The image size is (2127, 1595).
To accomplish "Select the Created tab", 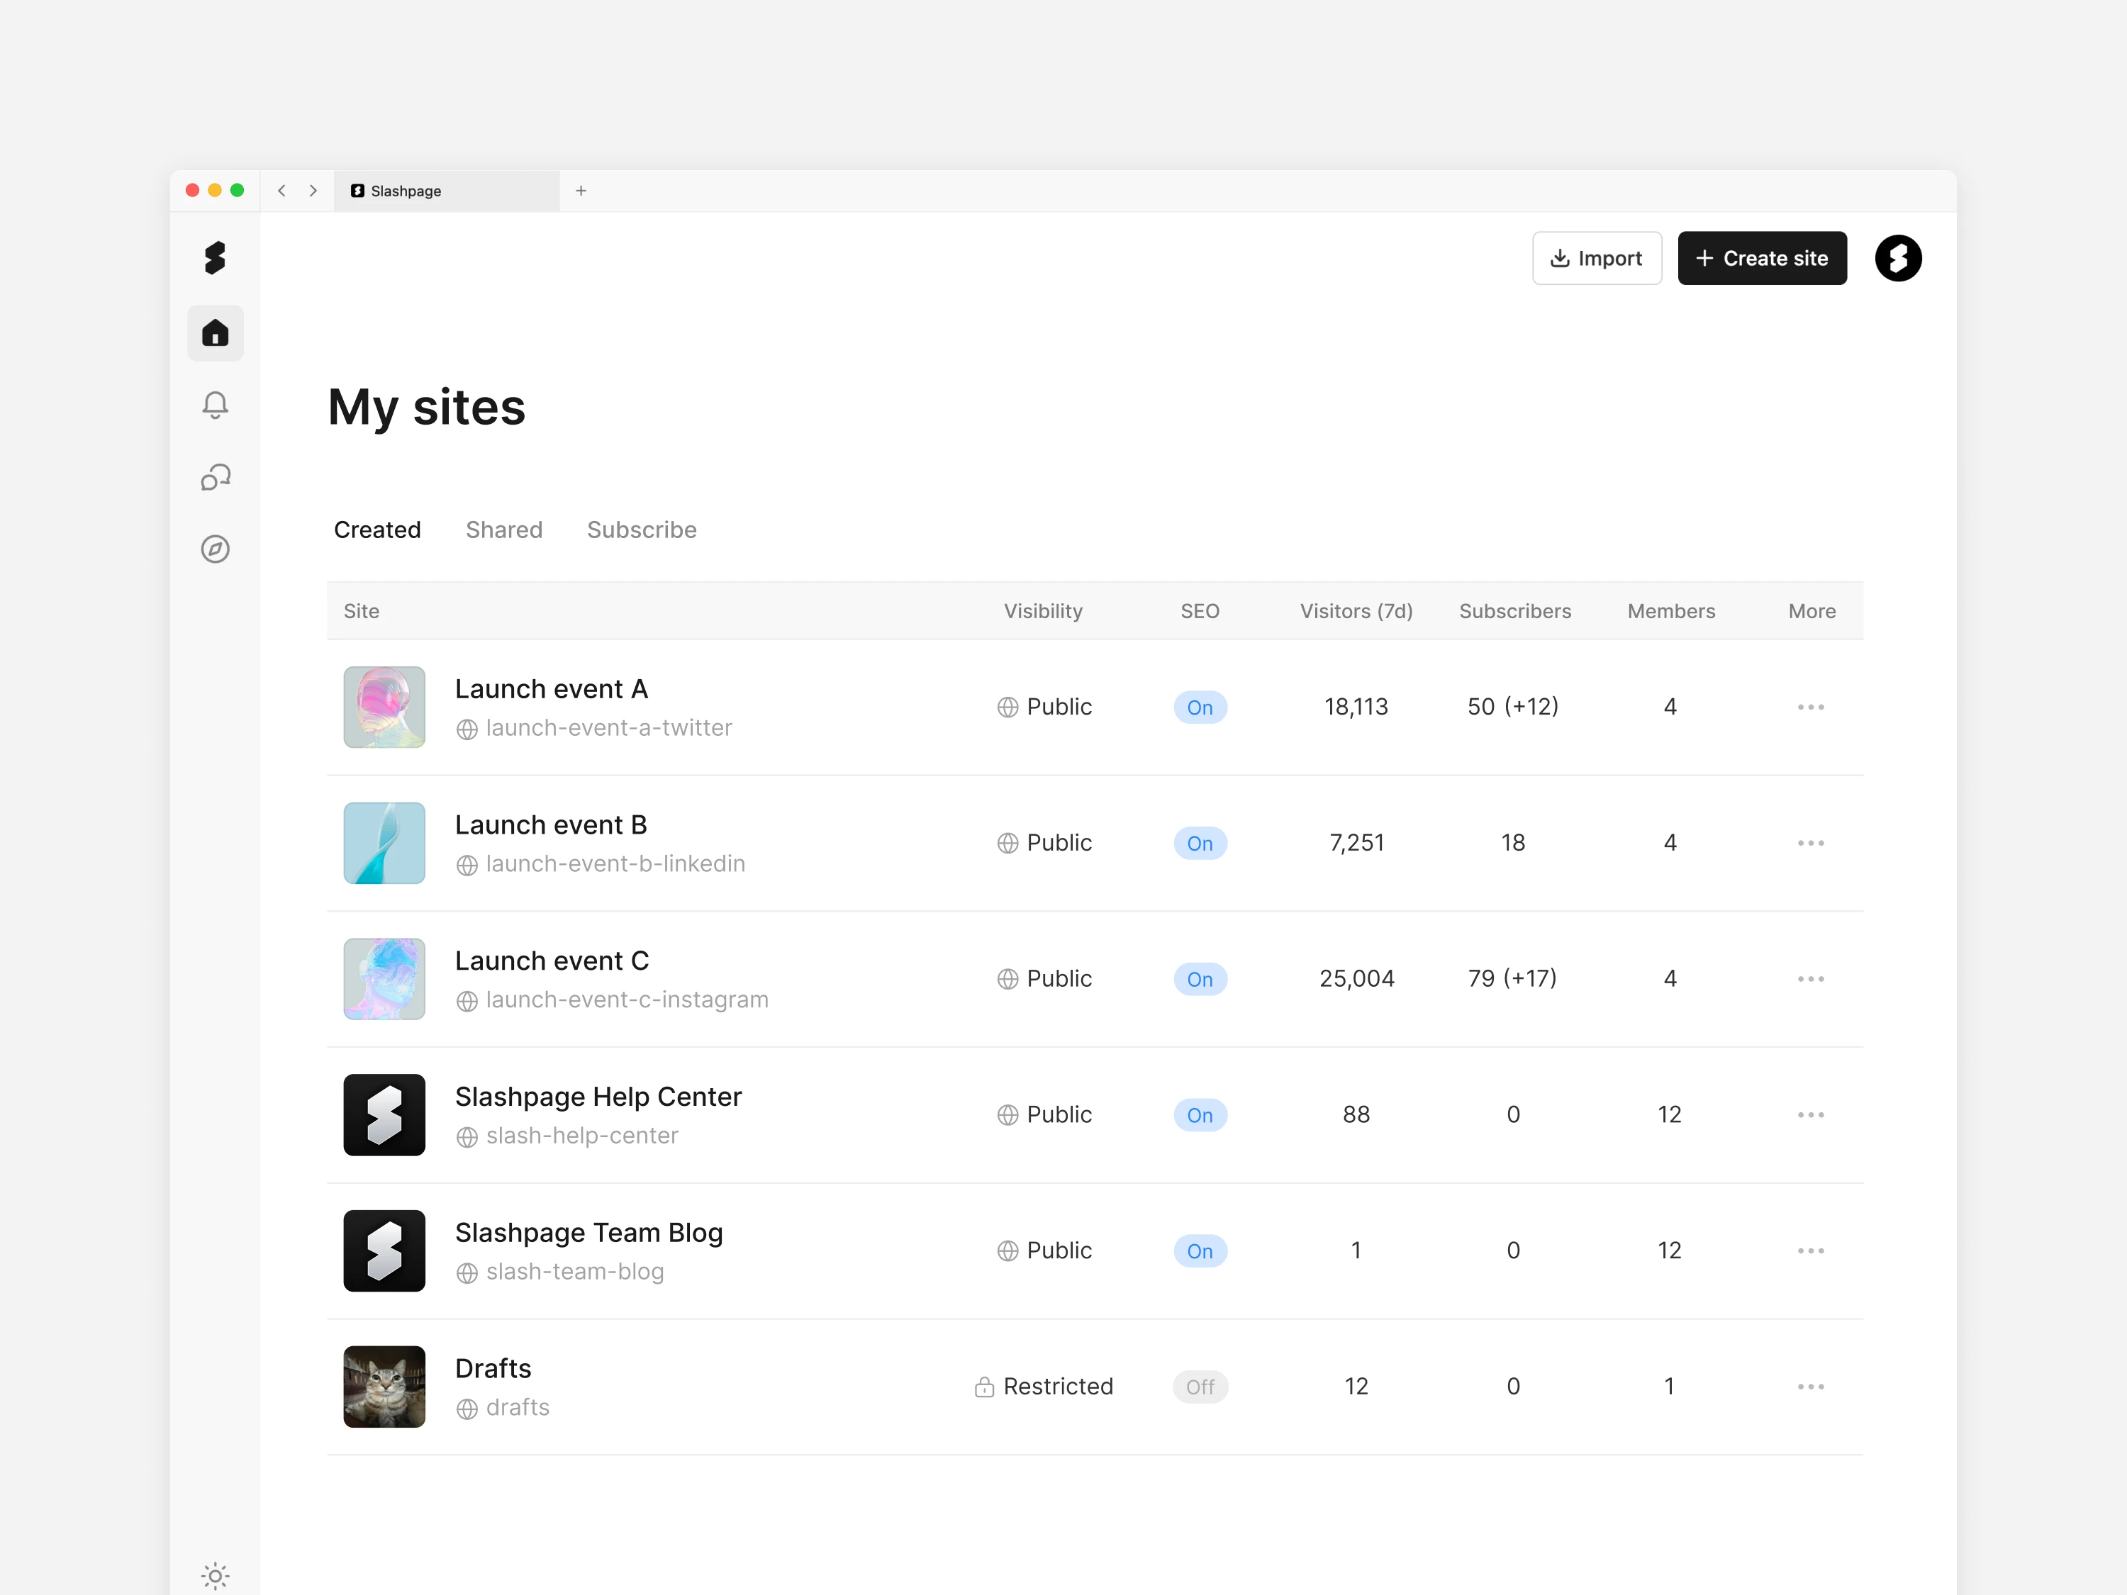I will pos(377,530).
